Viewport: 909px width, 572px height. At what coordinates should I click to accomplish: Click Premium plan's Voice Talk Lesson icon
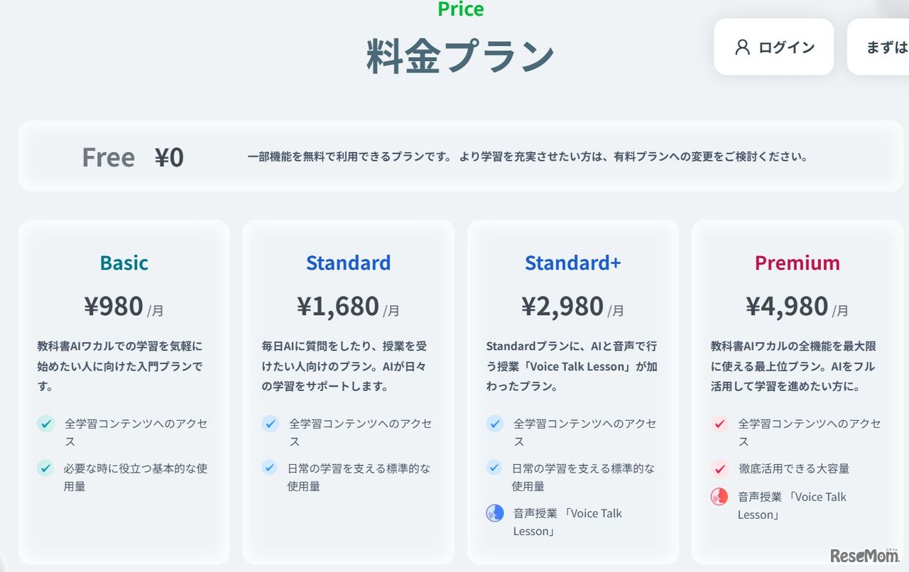pos(719,497)
